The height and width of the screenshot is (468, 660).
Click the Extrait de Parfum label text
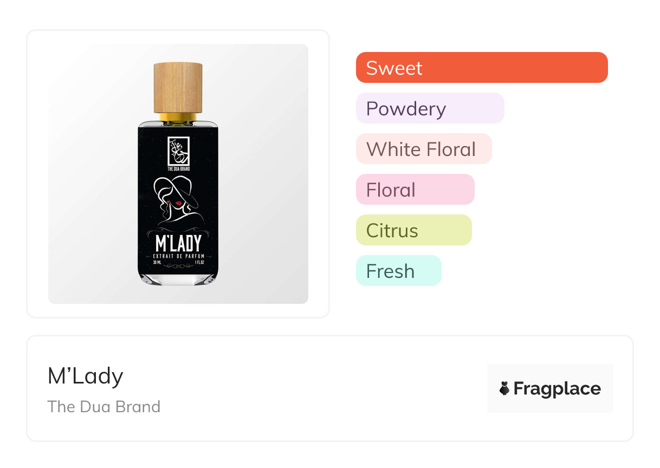[178, 255]
